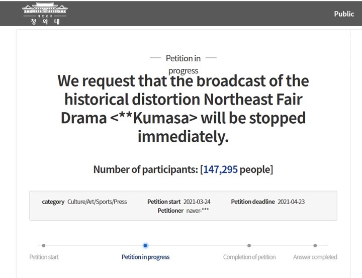Image resolution: width=362 pixels, height=278 pixels.
Task: Click the 'Number of participants' label
Action: (x=145, y=169)
